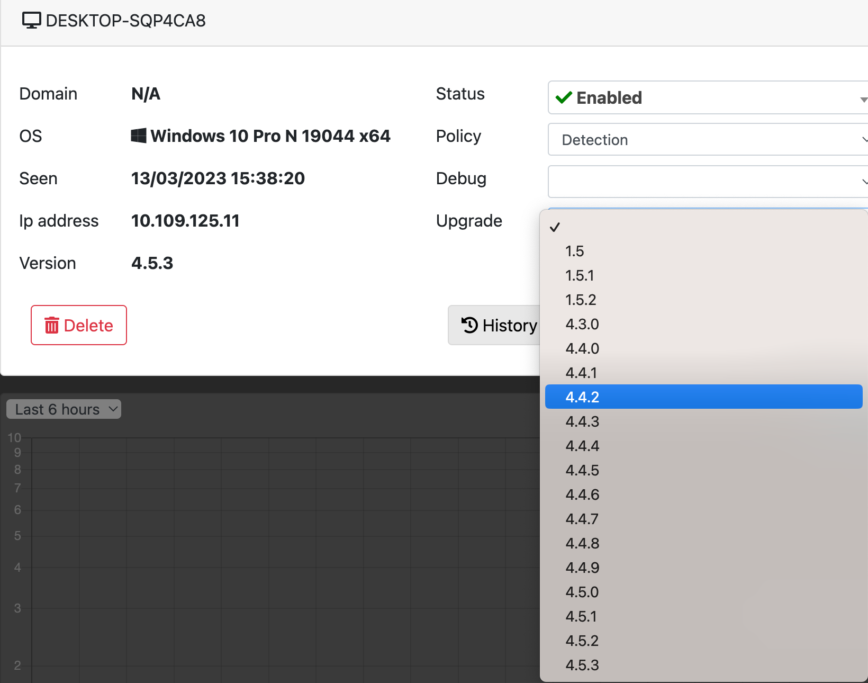Click the hostname DESKTOP-SQP4CA8 title
The width and height of the screenshot is (868, 683).
(x=126, y=21)
